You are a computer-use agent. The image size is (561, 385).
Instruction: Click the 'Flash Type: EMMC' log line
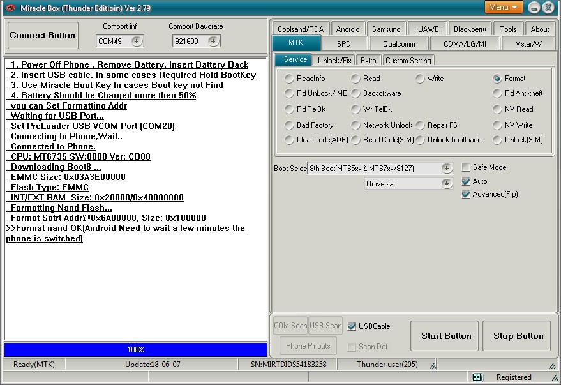coord(50,188)
